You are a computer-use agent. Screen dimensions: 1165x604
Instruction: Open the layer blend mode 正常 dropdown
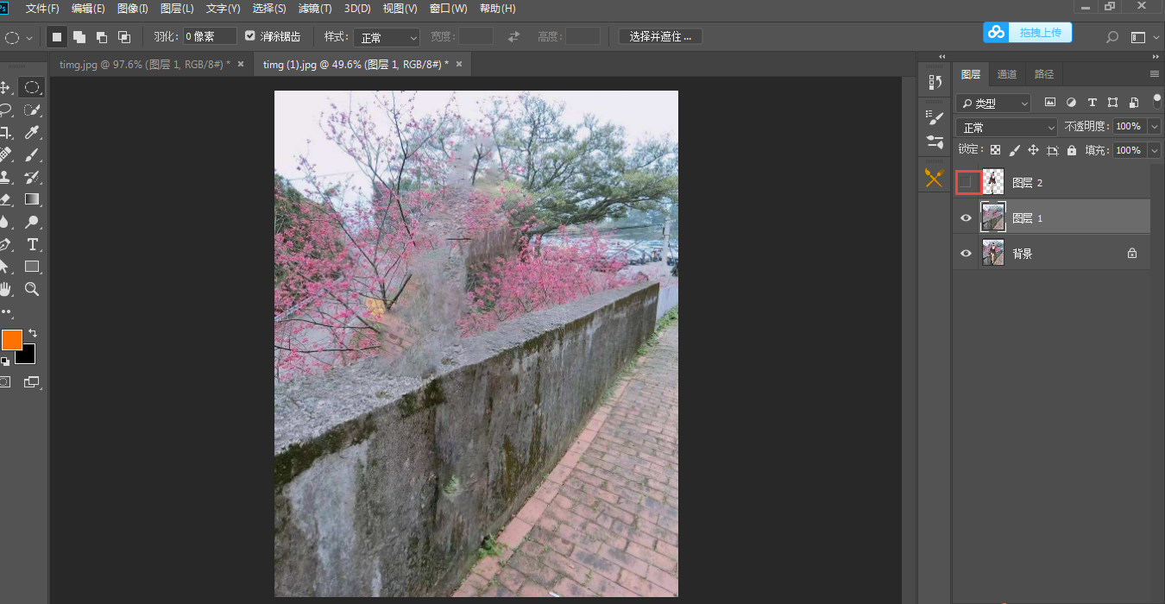pos(1006,127)
